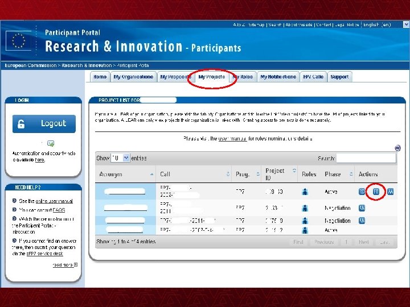Click the European Commission flag logo
The image size is (410, 307).
[18, 41]
